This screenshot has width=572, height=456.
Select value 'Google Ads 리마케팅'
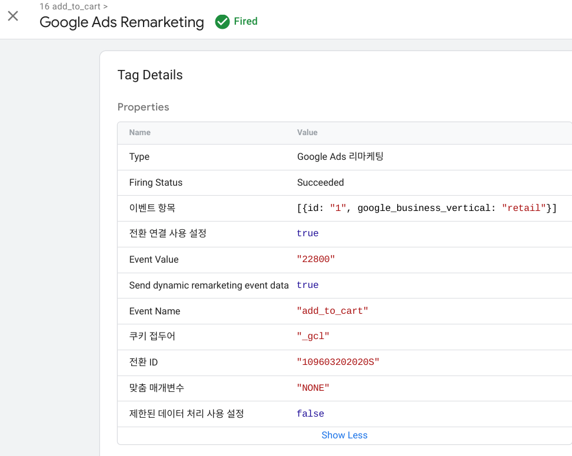point(340,157)
